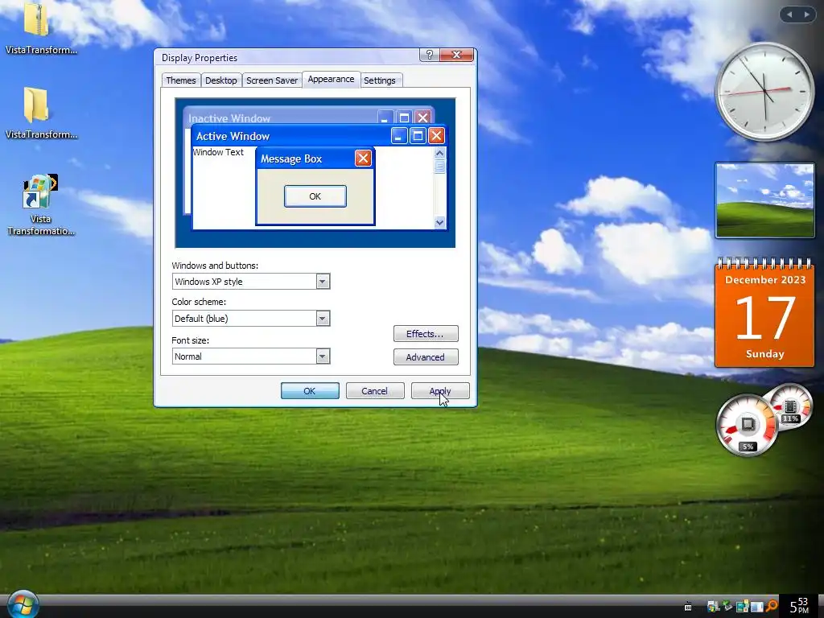The image size is (824, 618).
Task: Switch to the Themes tab
Action: point(181,80)
